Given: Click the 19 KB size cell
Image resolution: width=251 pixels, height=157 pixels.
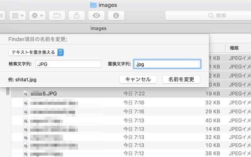Looking at the screenshot, I should point(213,94).
